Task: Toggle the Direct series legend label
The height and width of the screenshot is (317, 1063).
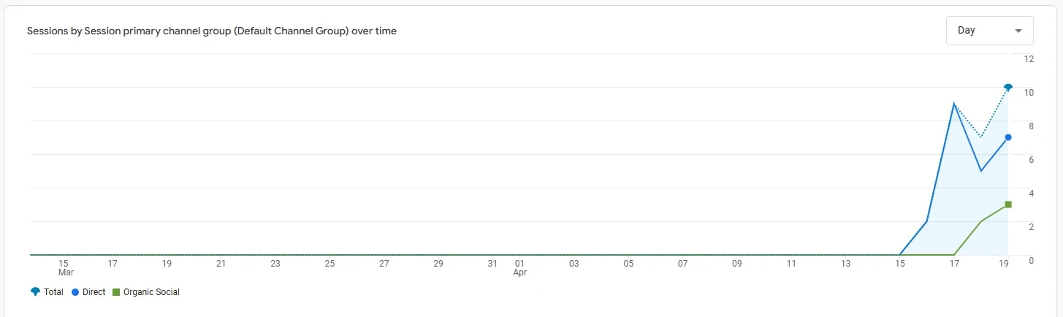Action: (x=94, y=292)
